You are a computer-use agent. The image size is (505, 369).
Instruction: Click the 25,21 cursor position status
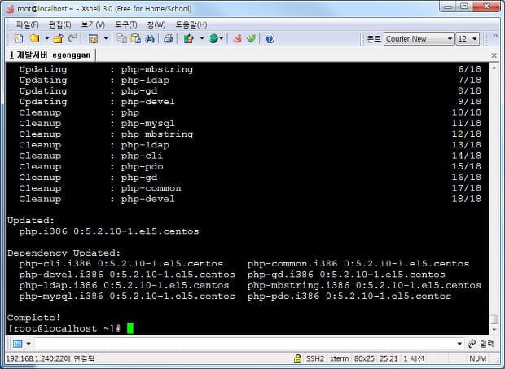pyautogui.click(x=389, y=358)
